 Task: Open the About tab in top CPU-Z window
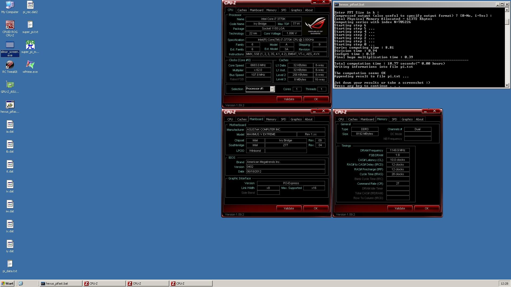pos(309,10)
